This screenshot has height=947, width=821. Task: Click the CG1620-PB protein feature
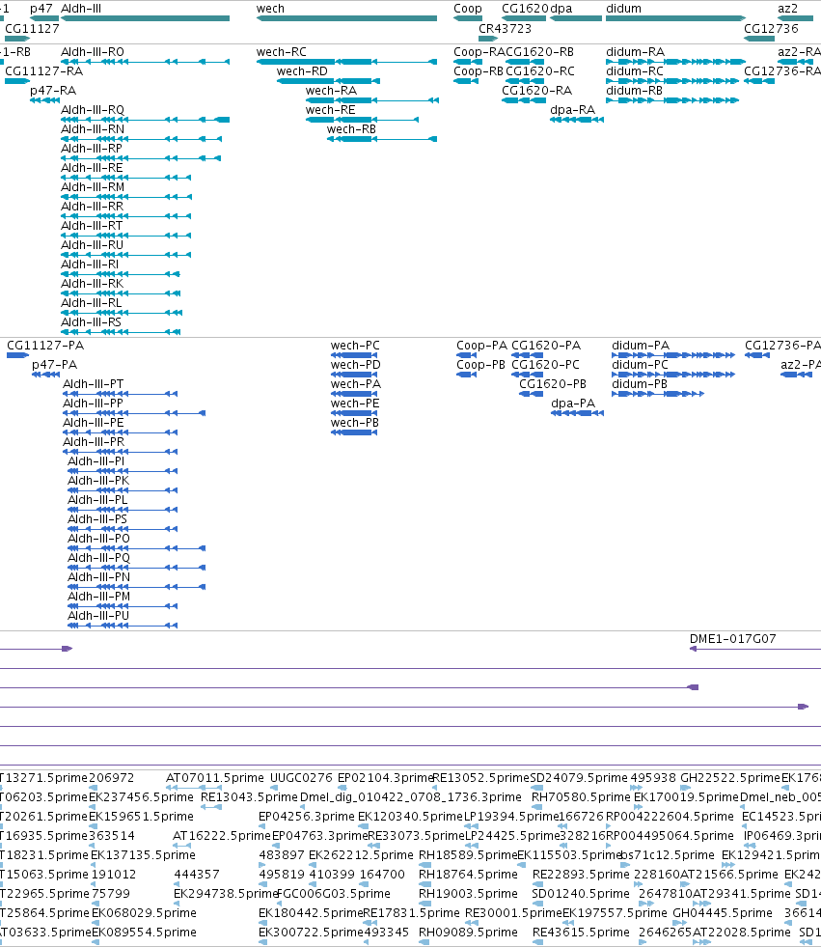pos(532,394)
